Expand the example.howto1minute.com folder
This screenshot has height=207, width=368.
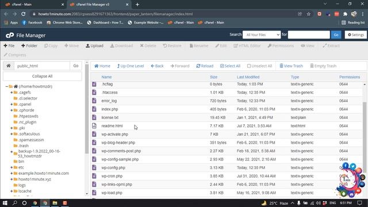(11, 173)
